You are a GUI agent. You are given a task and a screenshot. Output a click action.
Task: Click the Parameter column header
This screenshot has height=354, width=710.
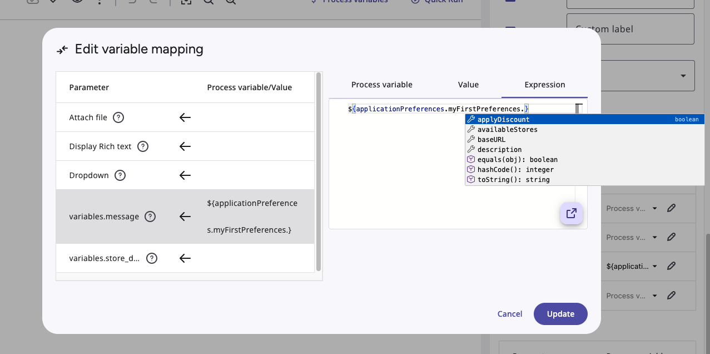89,87
